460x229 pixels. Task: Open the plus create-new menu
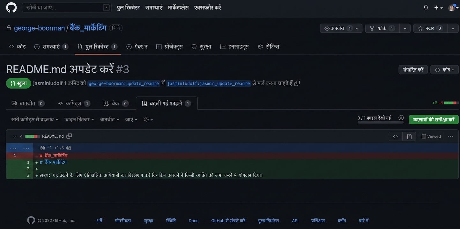point(439,8)
